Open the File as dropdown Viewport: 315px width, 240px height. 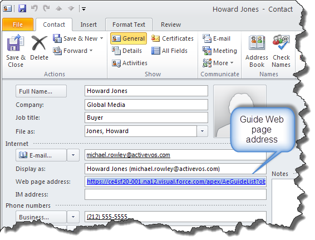point(202,131)
